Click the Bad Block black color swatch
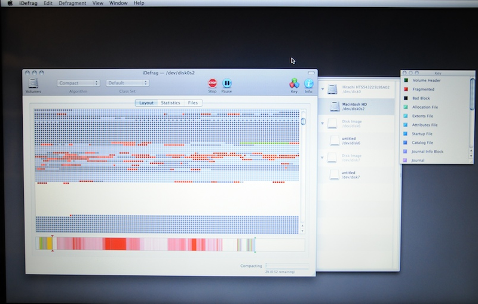Image resolution: width=478 pixels, height=304 pixels. click(406, 98)
